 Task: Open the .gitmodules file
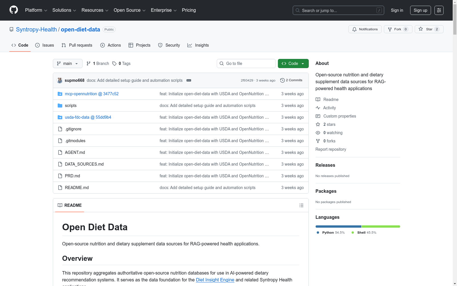point(75,141)
